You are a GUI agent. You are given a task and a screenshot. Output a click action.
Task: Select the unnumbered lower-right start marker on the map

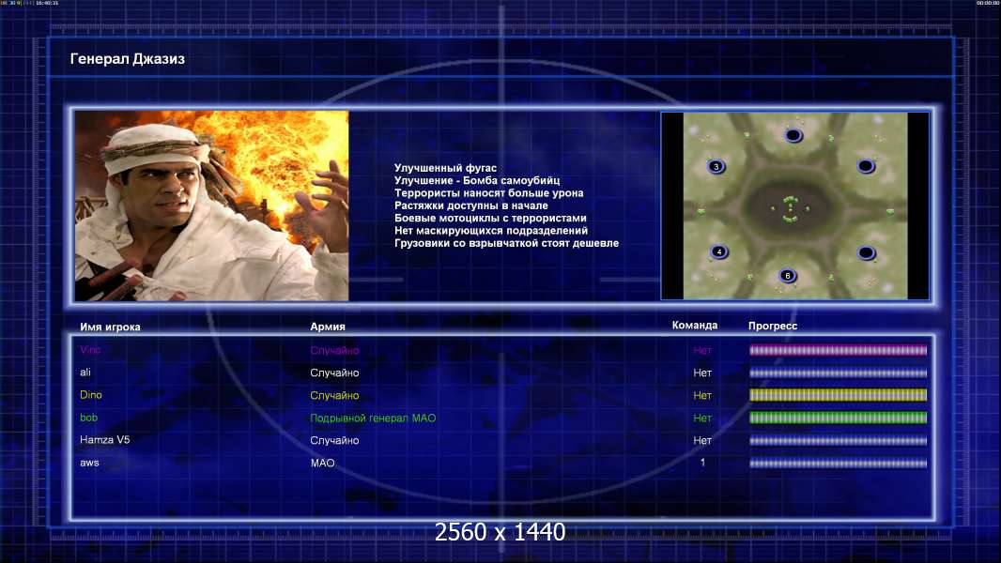pos(867,253)
